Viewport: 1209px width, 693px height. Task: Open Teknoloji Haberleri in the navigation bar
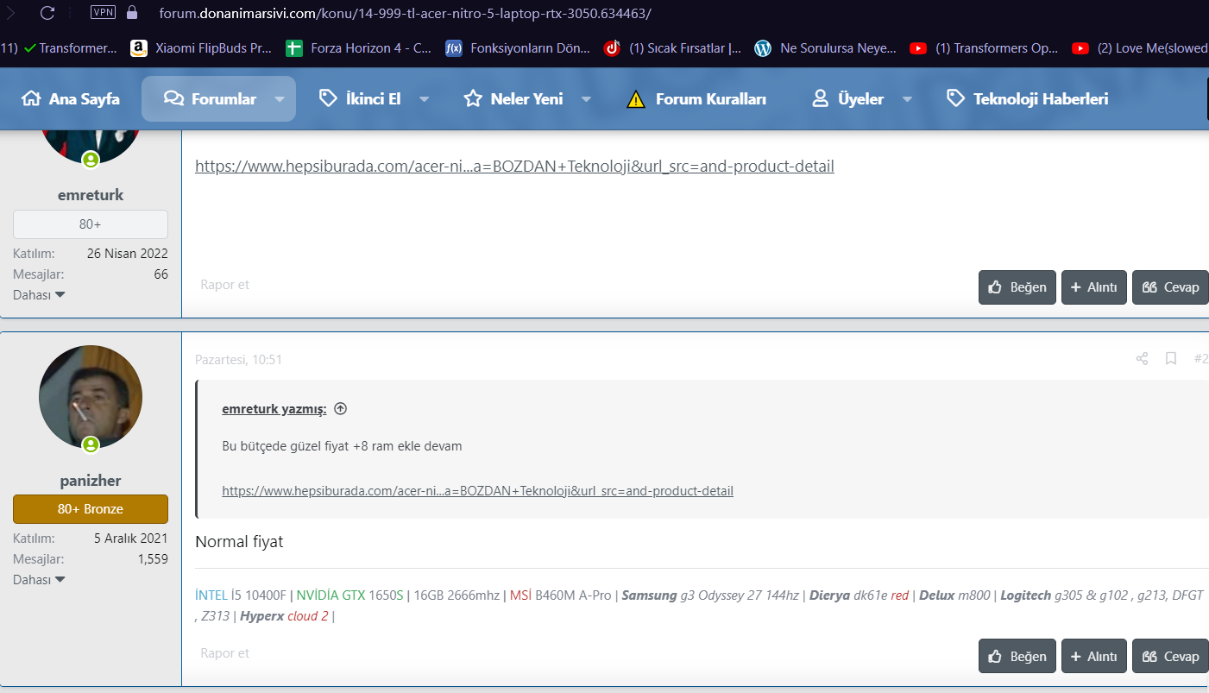1027,99
